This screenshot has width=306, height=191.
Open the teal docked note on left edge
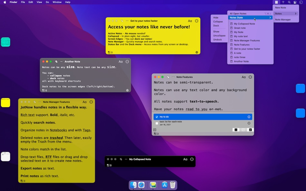(5, 42)
